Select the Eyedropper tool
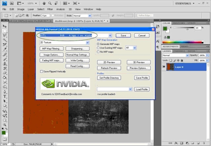211x146 pixels. tap(5, 49)
